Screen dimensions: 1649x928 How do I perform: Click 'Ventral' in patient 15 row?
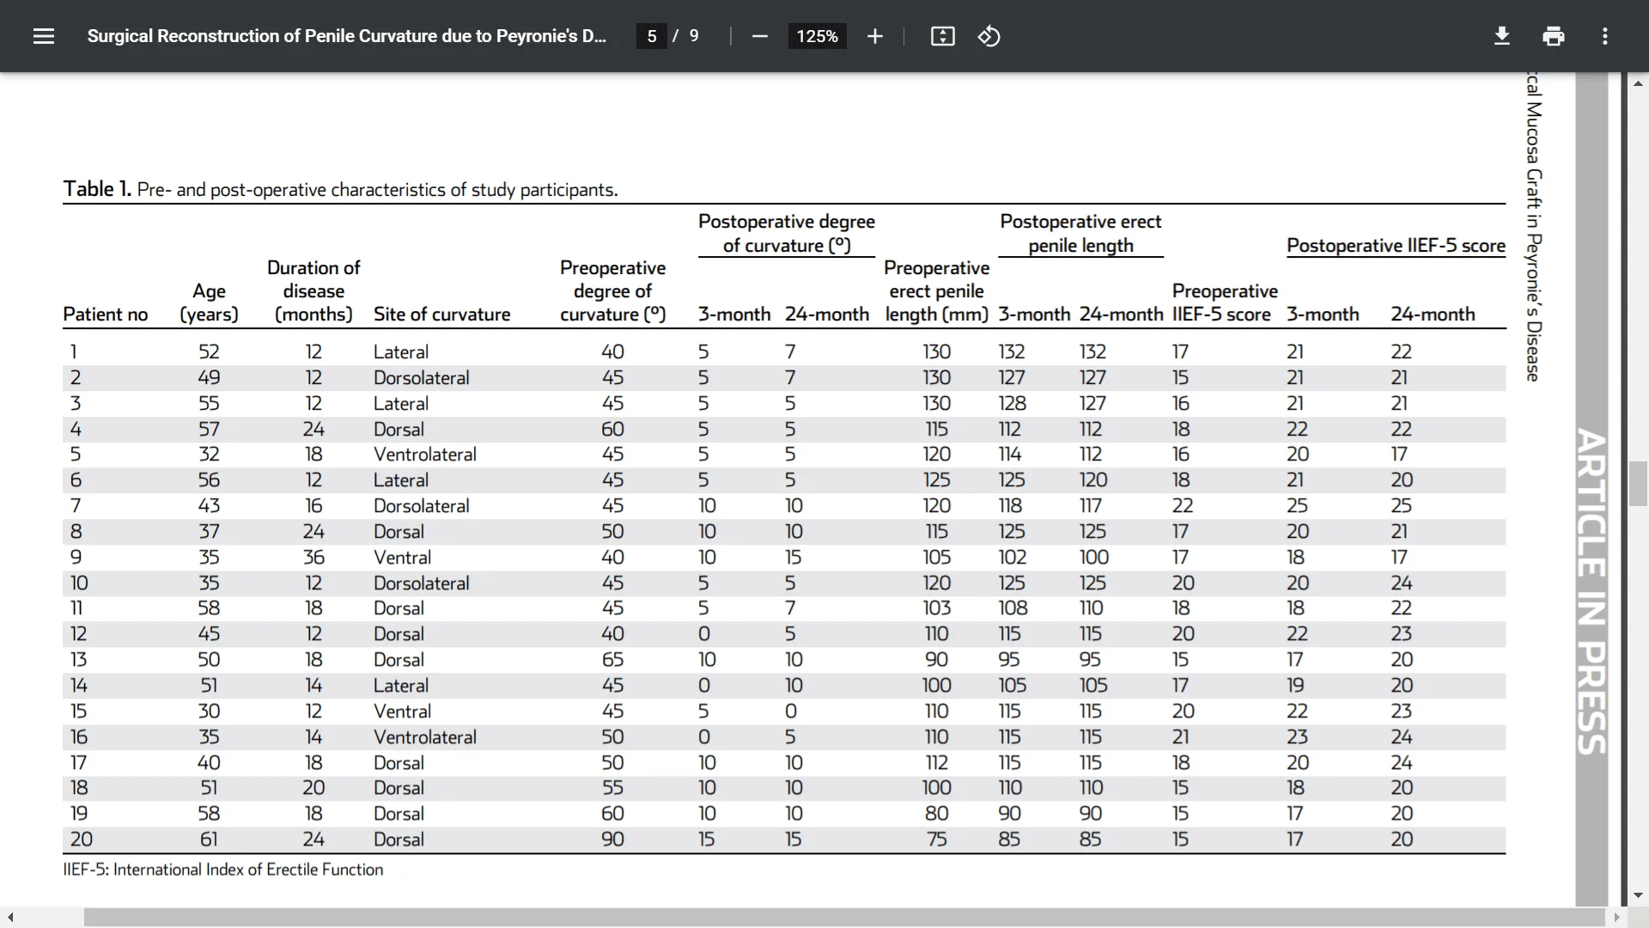(402, 711)
